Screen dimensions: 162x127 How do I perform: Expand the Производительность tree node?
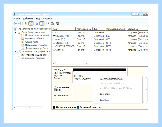[x=19, y=45]
